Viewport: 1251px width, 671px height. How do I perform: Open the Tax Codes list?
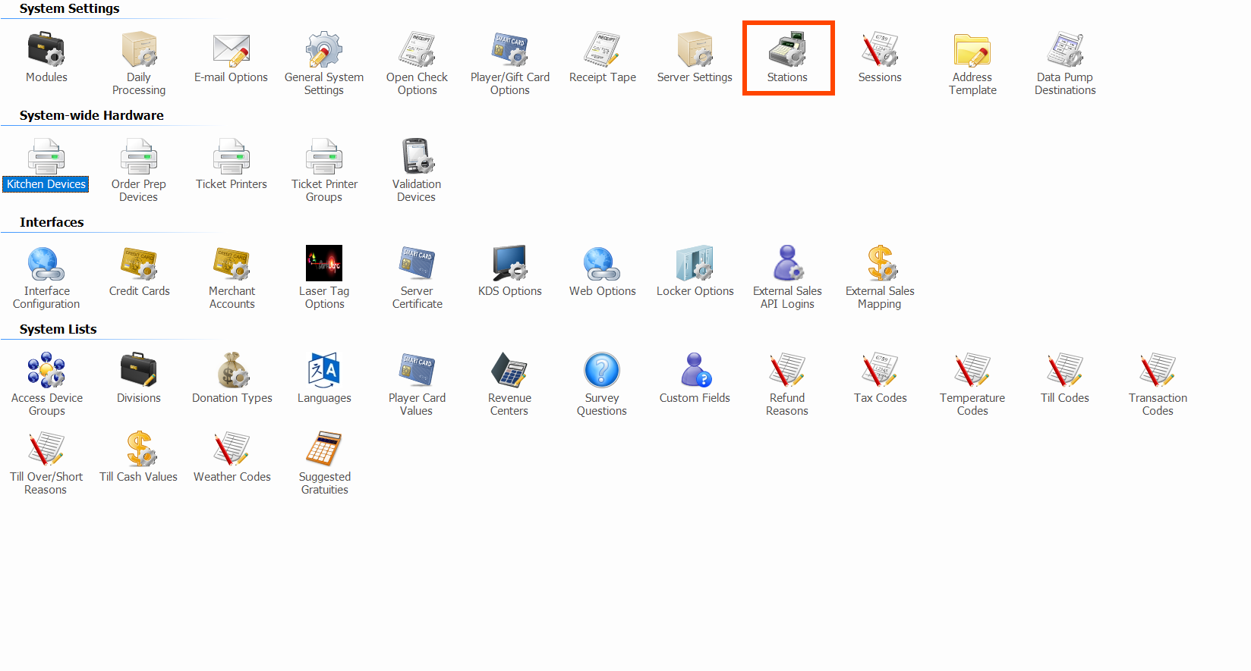point(880,372)
